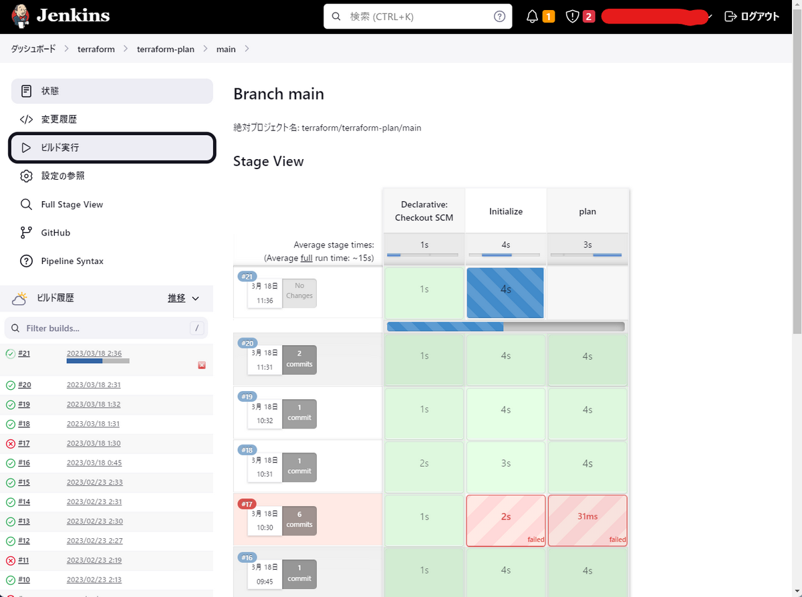Screen dimensions: 802x597
Task: Click success status icon for #10
Action: pyautogui.click(x=10, y=579)
